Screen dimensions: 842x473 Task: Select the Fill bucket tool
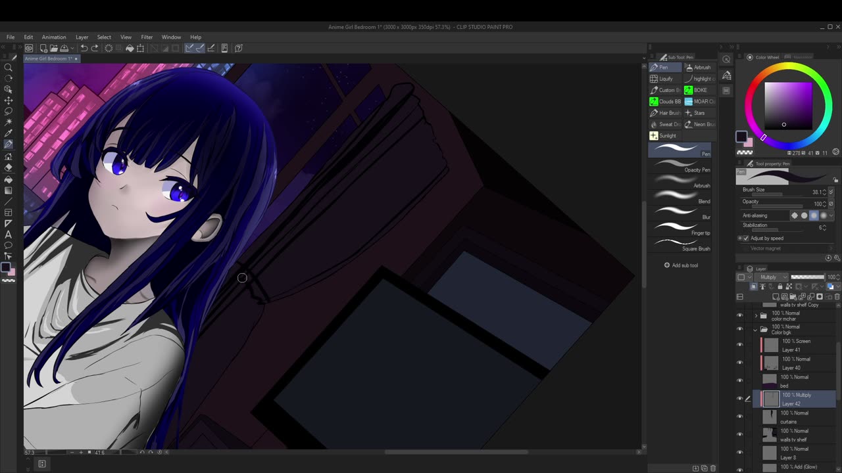[9, 179]
